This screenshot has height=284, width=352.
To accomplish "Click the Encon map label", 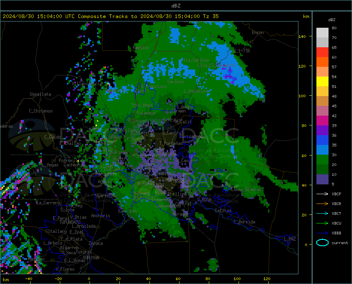I will 258,32.
